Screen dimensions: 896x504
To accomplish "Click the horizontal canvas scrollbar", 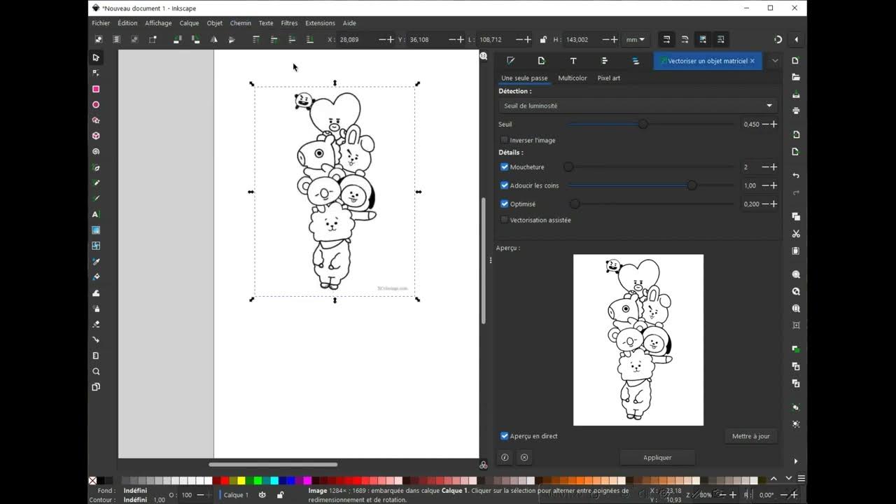I will 273,464.
